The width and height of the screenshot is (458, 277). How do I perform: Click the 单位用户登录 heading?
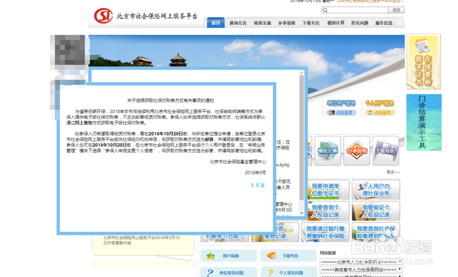point(341,103)
